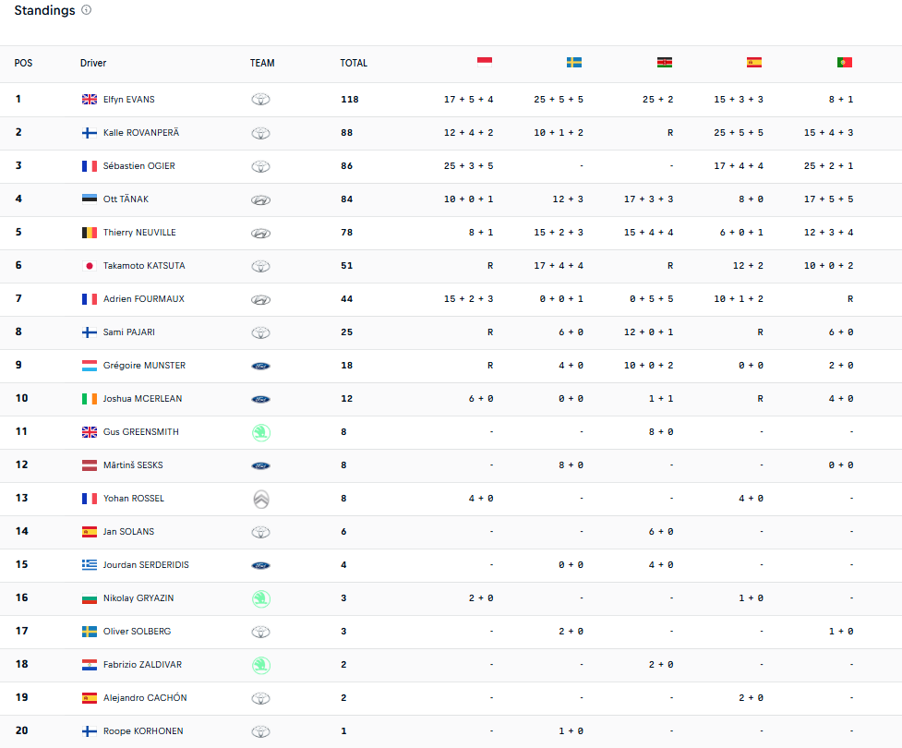
Task: Click the Toyota logo in Elfyn Evans row
Action: pos(260,100)
